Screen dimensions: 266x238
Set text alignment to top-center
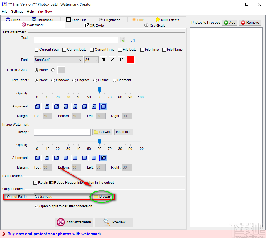tap(47, 106)
